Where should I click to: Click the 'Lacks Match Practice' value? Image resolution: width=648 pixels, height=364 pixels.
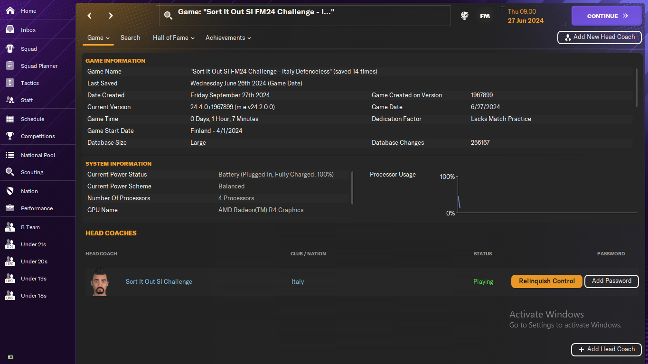501,119
